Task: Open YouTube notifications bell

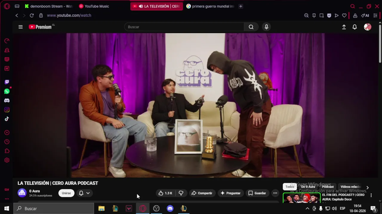Action: [x=355, y=27]
